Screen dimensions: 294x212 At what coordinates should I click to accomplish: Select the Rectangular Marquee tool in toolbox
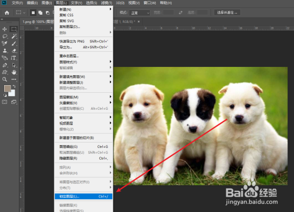tap(14, 29)
